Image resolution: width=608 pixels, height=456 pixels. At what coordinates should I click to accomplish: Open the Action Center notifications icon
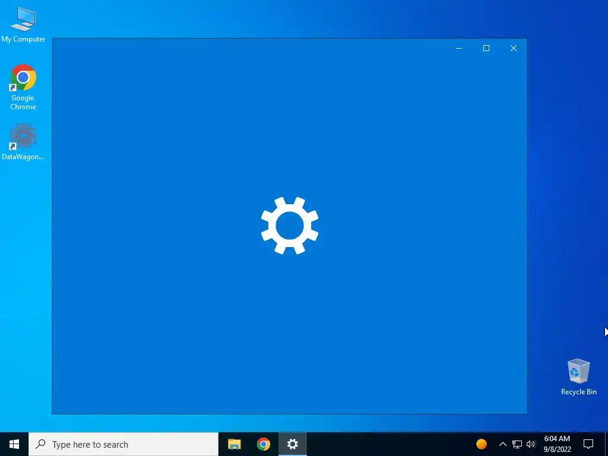point(588,444)
